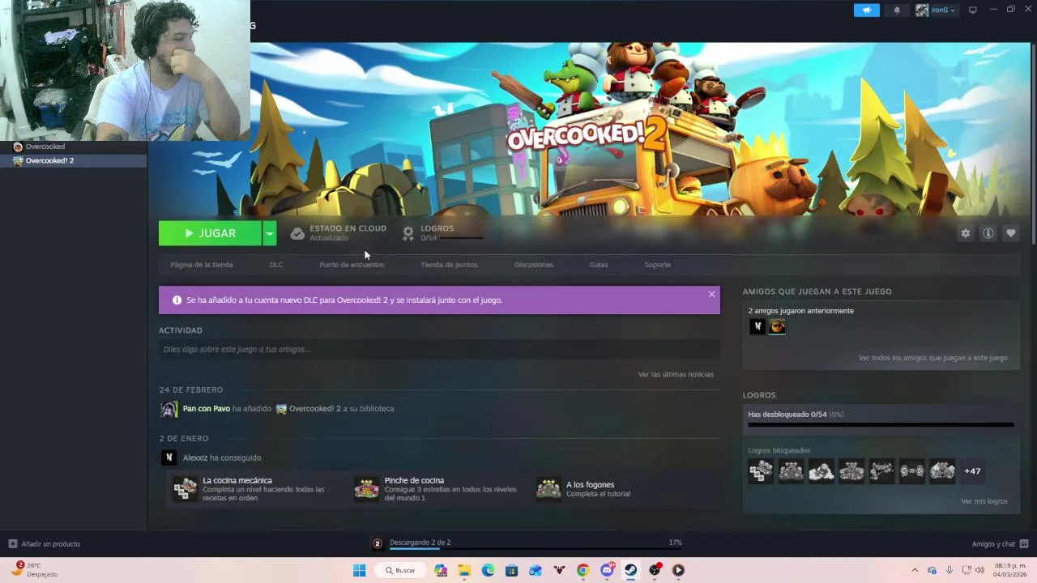Viewport: 1037px width, 583px height.
Task: Open Punto de encuentro tab
Action: click(352, 265)
